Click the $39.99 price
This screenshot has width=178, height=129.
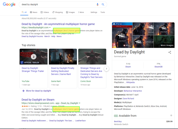[x=169, y=121]
